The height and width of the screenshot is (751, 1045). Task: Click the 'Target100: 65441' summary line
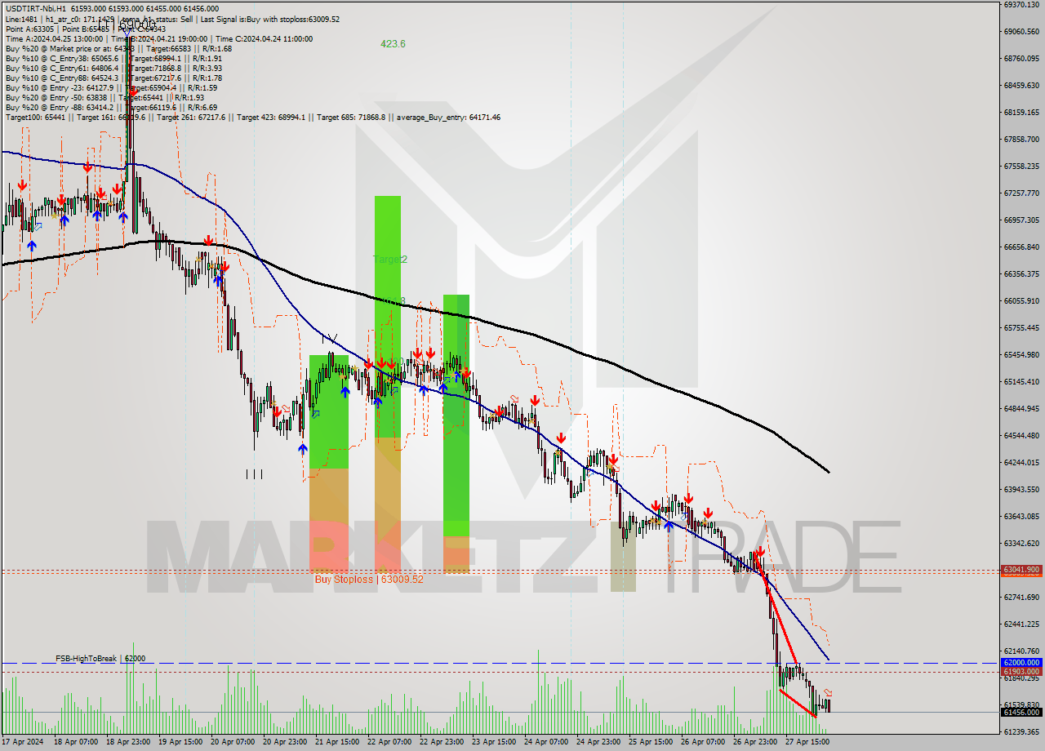point(252,117)
